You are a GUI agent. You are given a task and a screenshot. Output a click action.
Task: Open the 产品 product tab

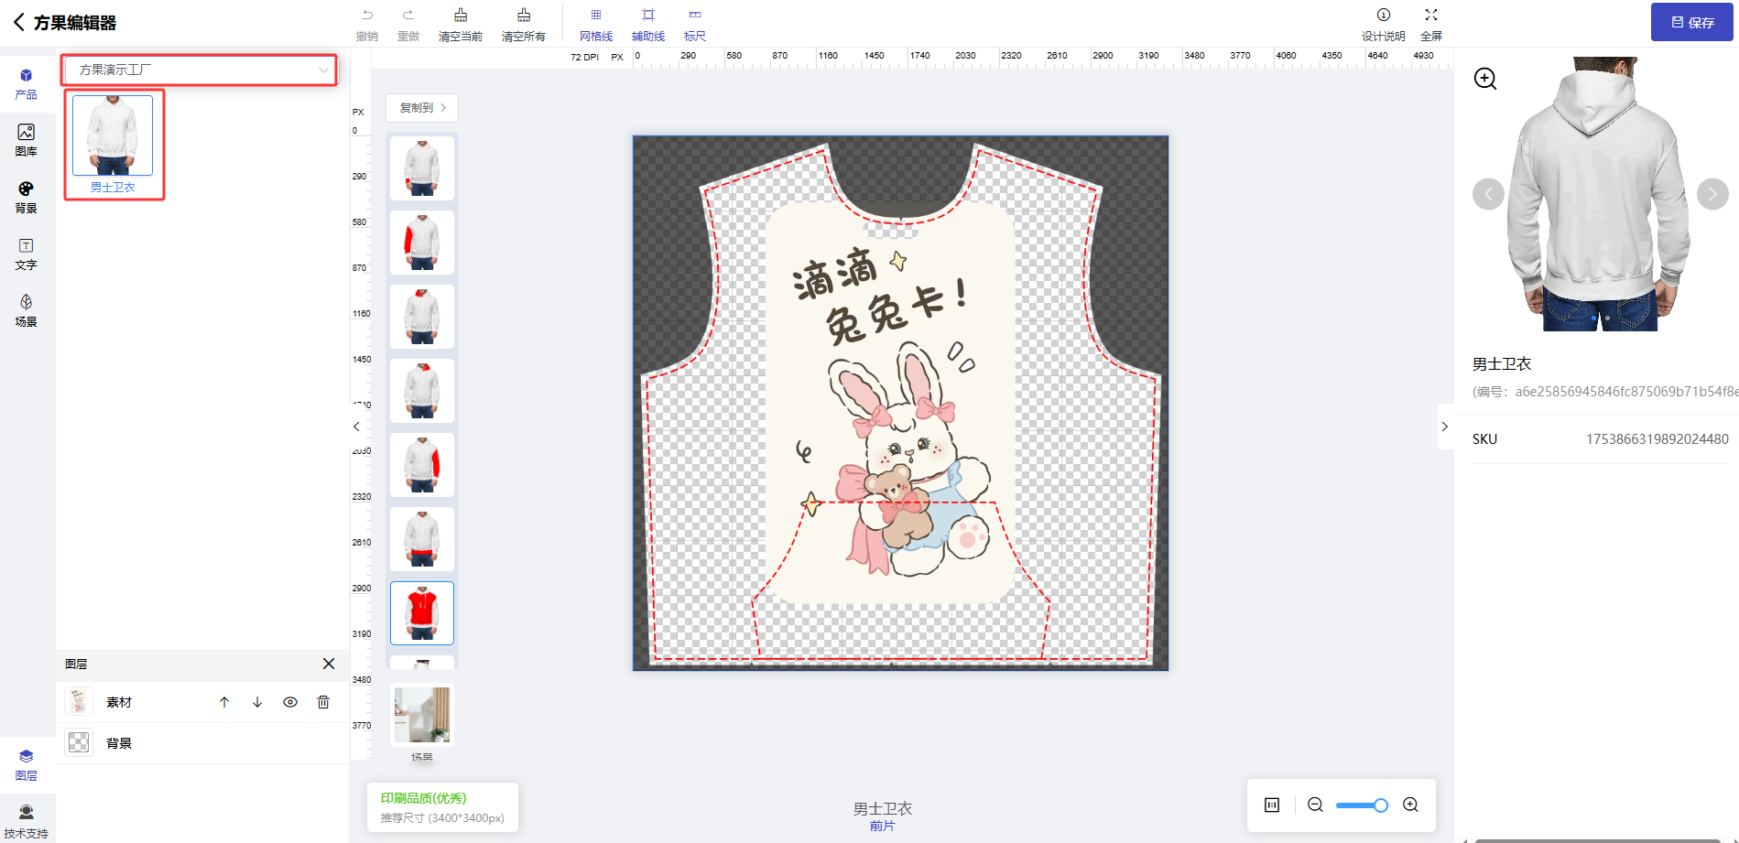(x=26, y=84)
